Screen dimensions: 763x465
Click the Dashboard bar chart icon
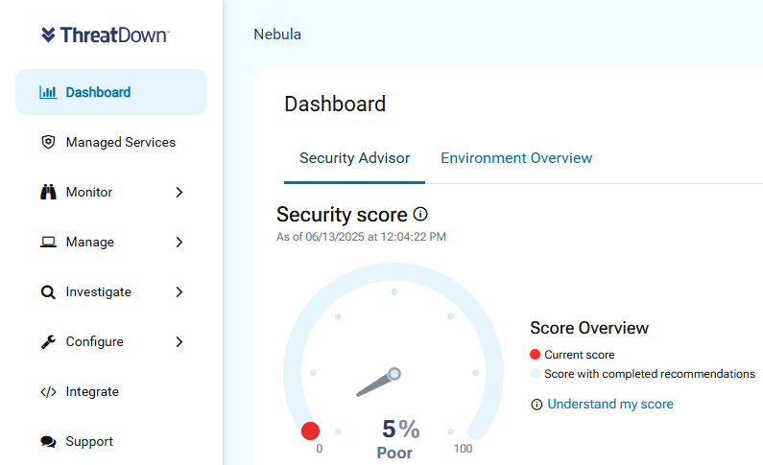[48, 92]
